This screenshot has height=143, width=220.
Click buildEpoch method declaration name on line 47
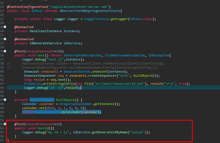tap(66, 100)
